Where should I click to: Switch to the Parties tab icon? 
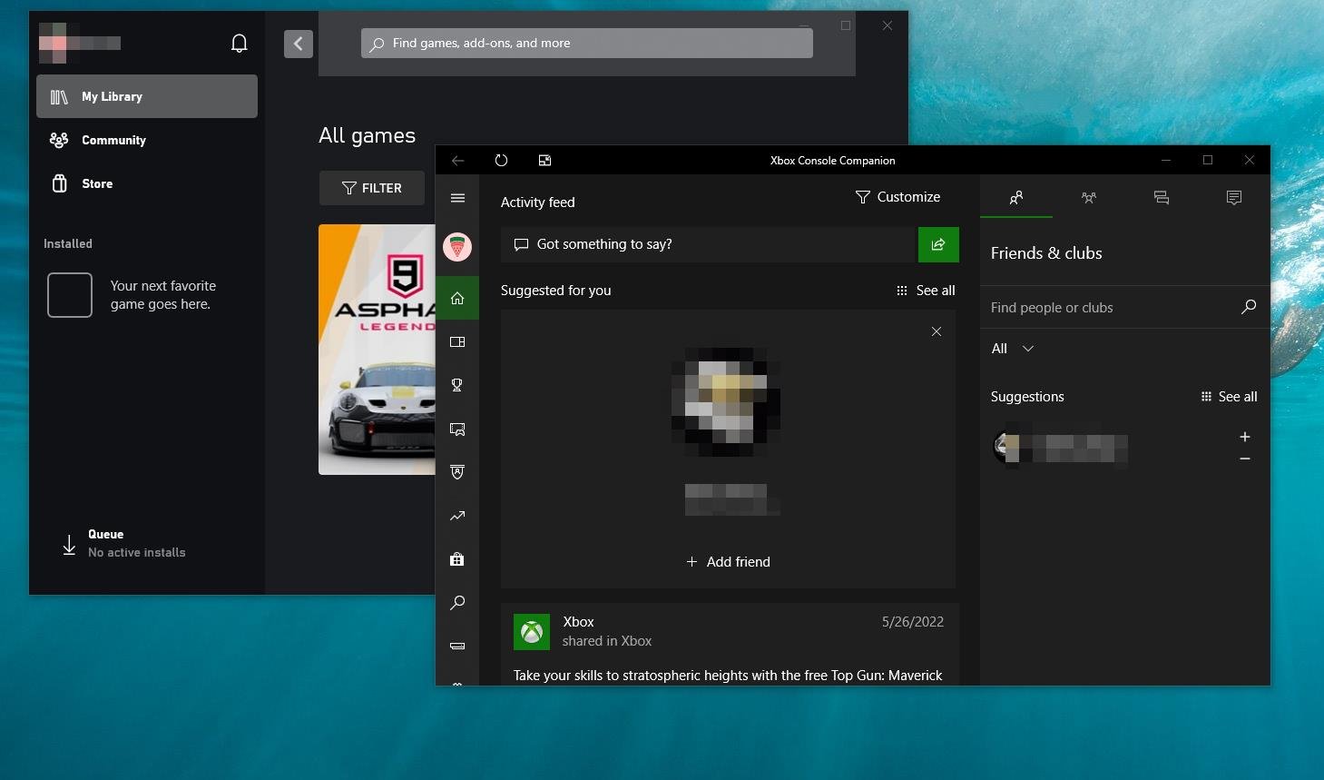[1089, 197]
